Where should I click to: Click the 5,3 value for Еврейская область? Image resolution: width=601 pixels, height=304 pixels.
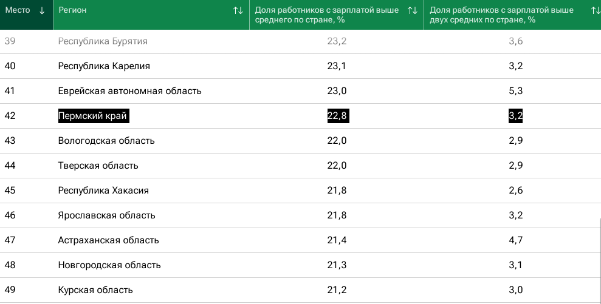coord(516,91)
